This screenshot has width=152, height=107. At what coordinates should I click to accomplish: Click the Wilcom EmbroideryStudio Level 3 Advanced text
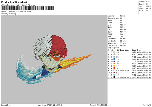pos(18,5)
